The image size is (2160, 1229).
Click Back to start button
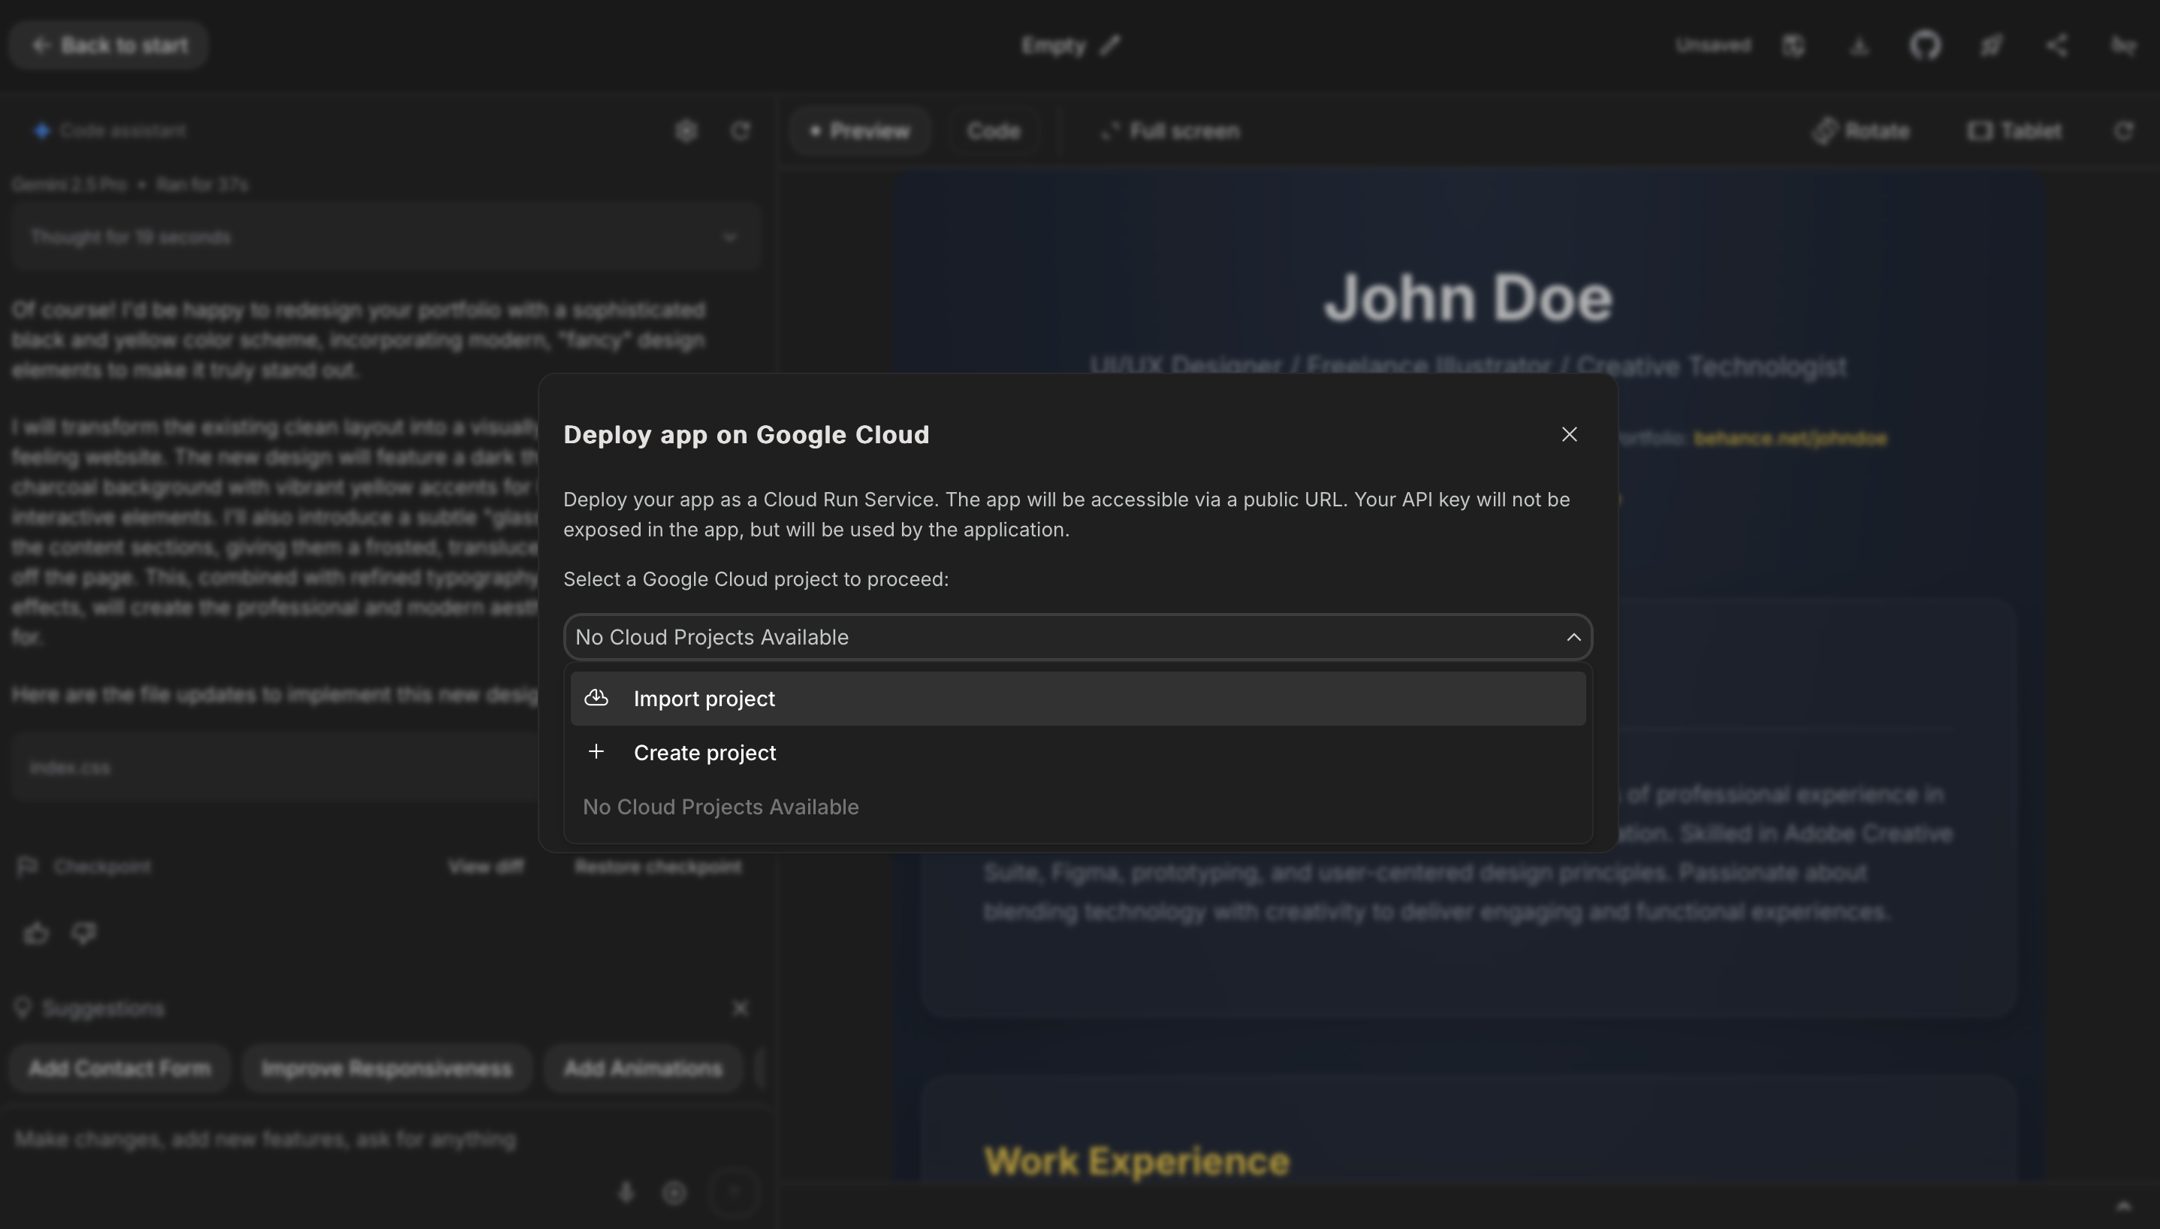(108, 45)
